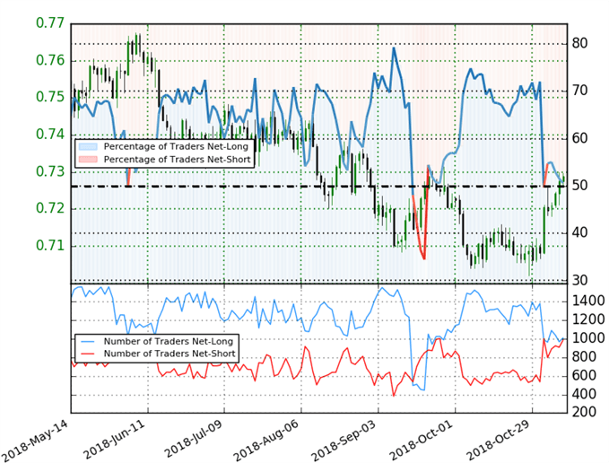Image resolution: width=609 pixels, height=463 pixels.
Task: Click the 2018-Oct-29 date label
Action: click(x=498, y=440)
